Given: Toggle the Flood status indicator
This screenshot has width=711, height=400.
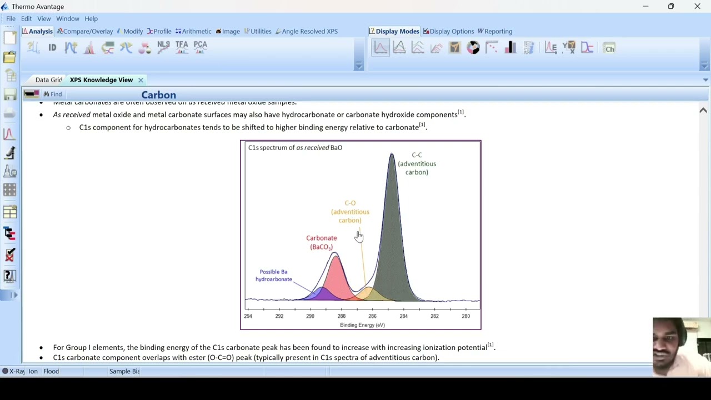Looking at the screenshot, I should (x=51, y=371).
